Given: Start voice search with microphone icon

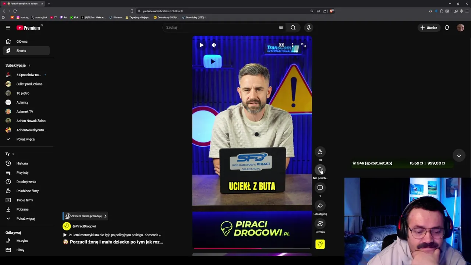Looking at the screenshot, I should click(x=309, y=28).
